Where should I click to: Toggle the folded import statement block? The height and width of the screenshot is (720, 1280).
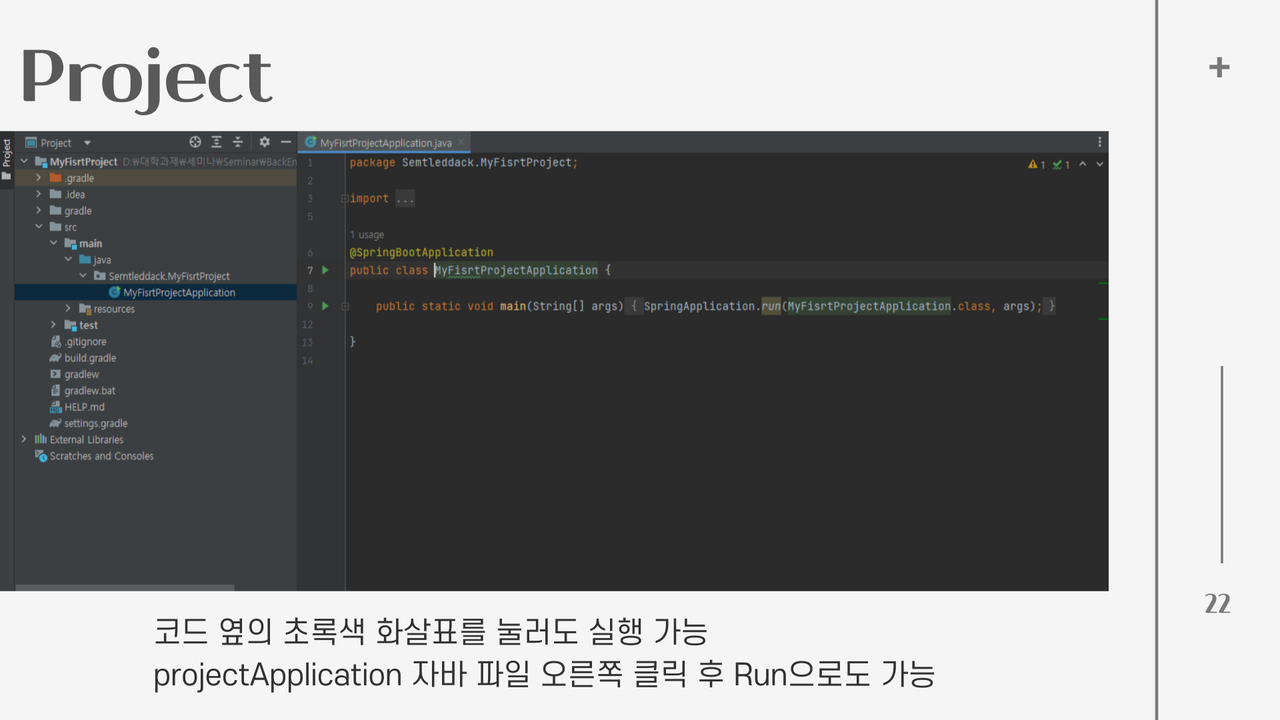click(345, 199)
